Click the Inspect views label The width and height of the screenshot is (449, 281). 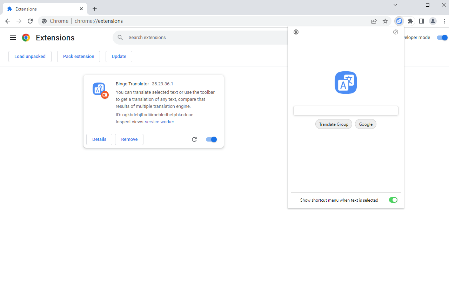129,122
